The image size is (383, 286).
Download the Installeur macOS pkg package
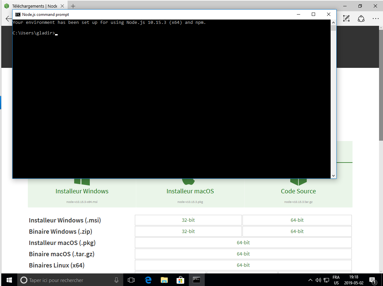190,191
